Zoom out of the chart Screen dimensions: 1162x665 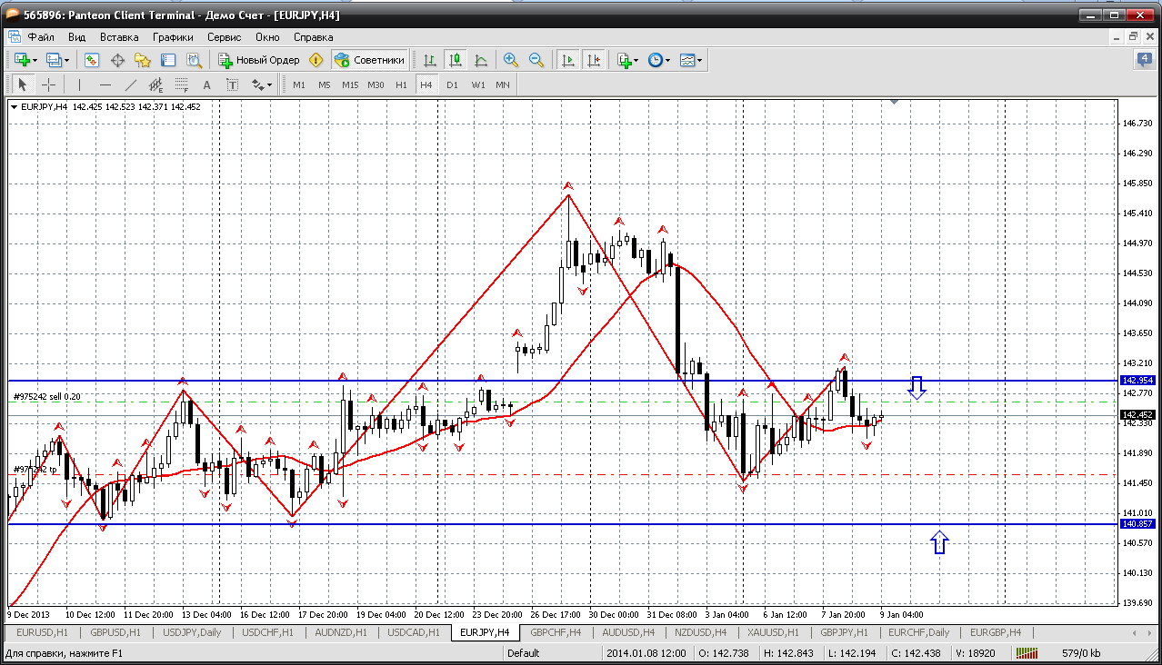click(536, 60)
